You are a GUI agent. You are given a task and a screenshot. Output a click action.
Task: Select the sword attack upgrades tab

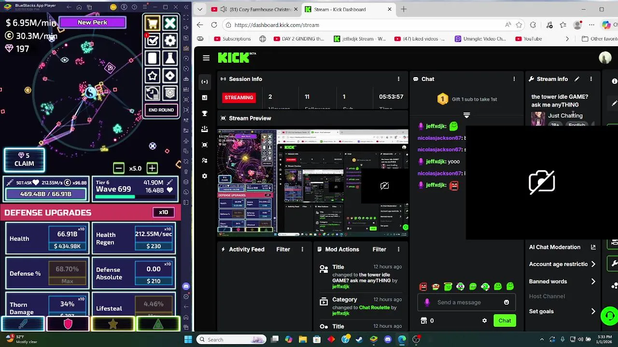pyautogui.click(x=23, y=324)
